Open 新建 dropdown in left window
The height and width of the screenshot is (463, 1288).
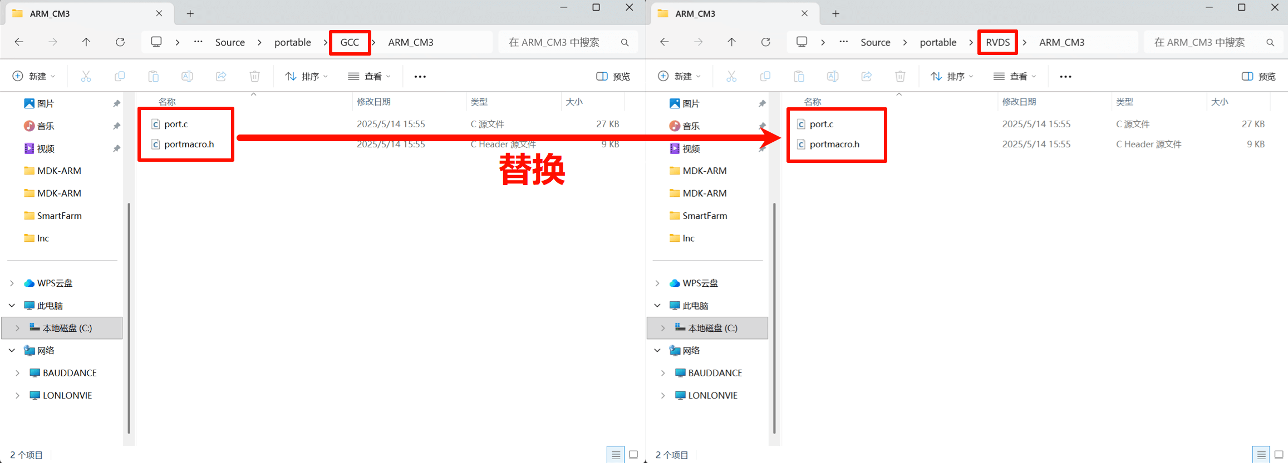click(x=34, y=76)
